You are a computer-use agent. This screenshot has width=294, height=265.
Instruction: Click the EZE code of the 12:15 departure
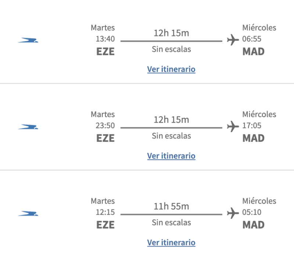click(x=105, y=225)
